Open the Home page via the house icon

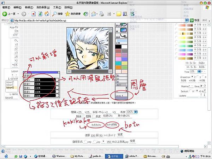(x=47, y=14)
